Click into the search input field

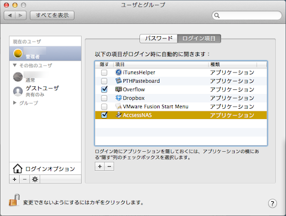tap(247, 15)
